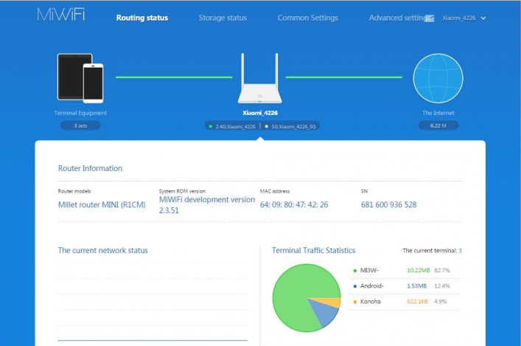
Task: Click the Terminal Equipment label
Action: (80, 113)
